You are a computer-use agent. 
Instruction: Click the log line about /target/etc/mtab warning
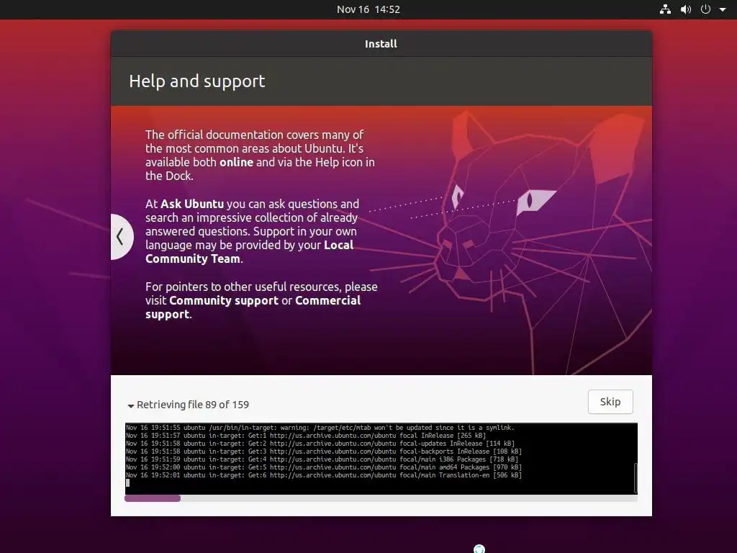pos(320,428)
